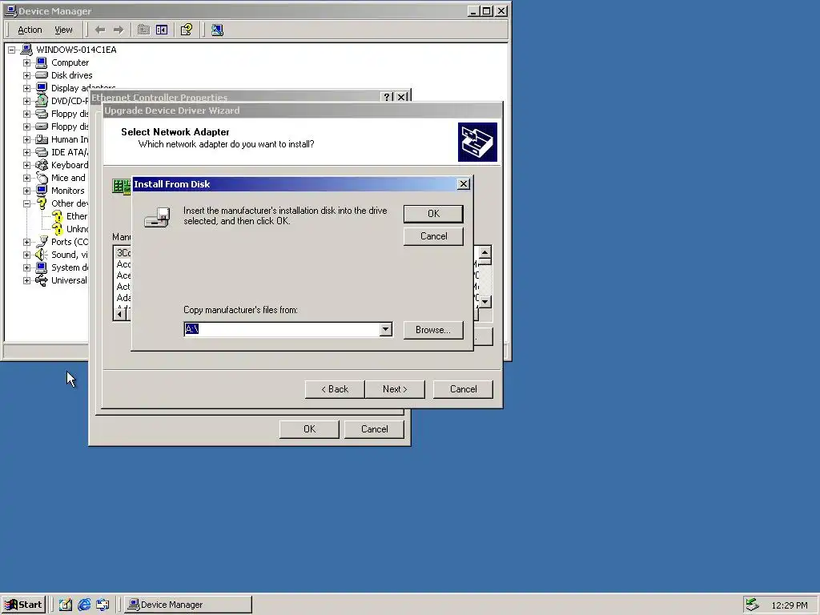Click the DVD/CD-ROM drives disc icon
This screenshot has height=615, width=820.
click(42, 101)
